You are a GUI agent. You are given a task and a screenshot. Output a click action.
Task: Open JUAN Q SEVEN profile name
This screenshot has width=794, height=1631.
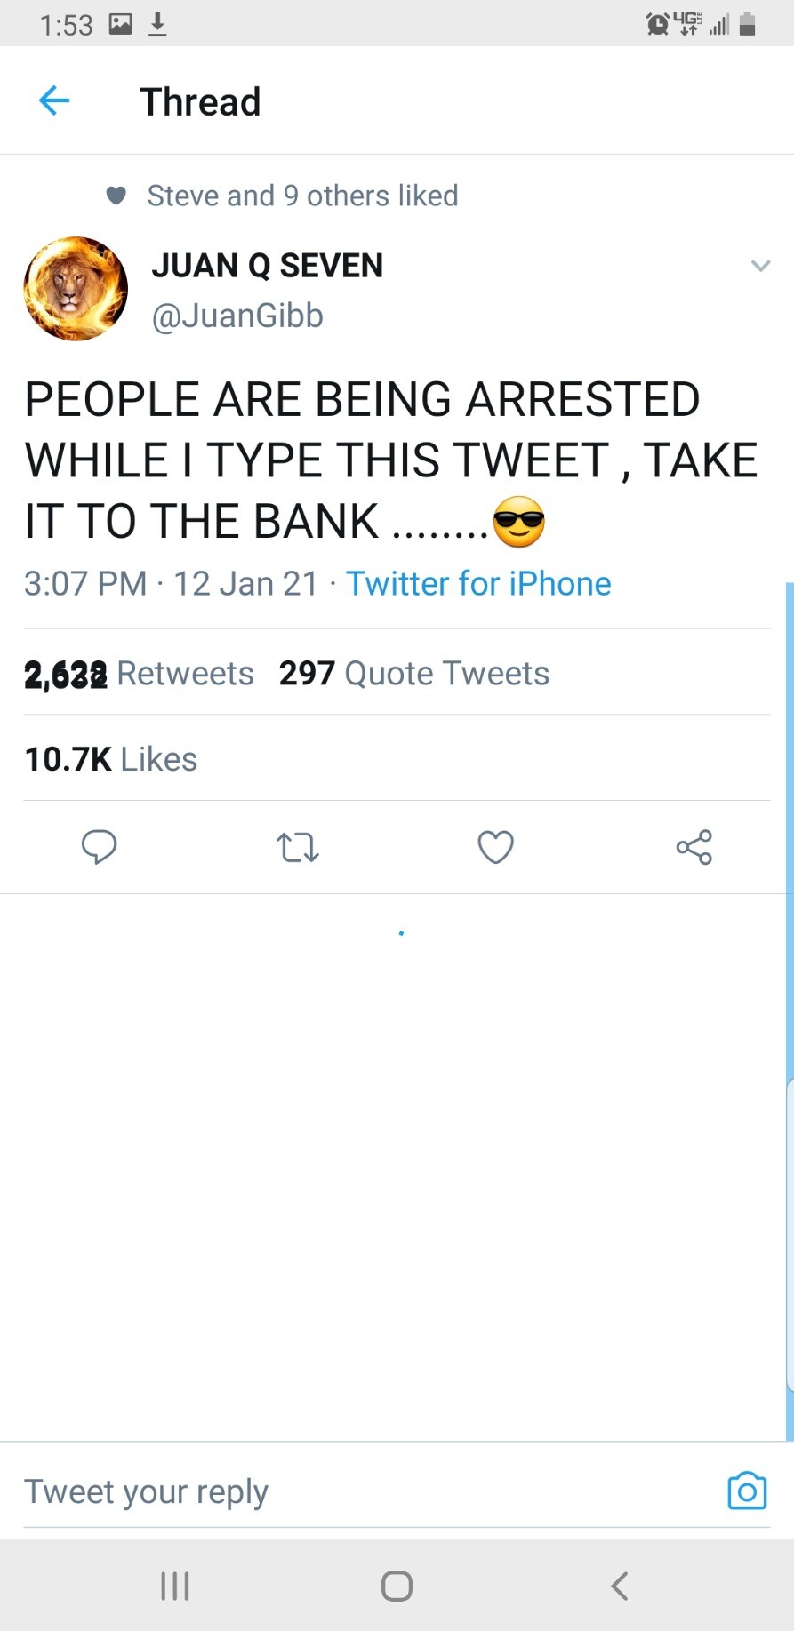click(267, 265)
